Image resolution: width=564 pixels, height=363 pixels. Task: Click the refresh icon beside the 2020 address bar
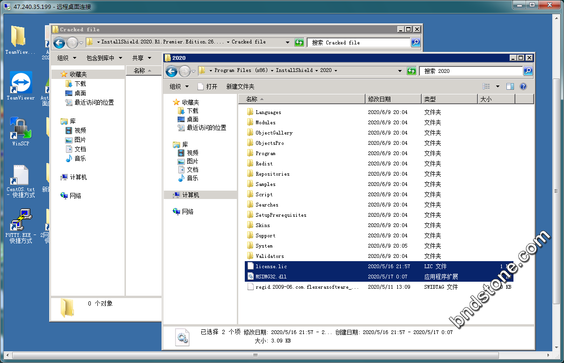pos(411,71)
